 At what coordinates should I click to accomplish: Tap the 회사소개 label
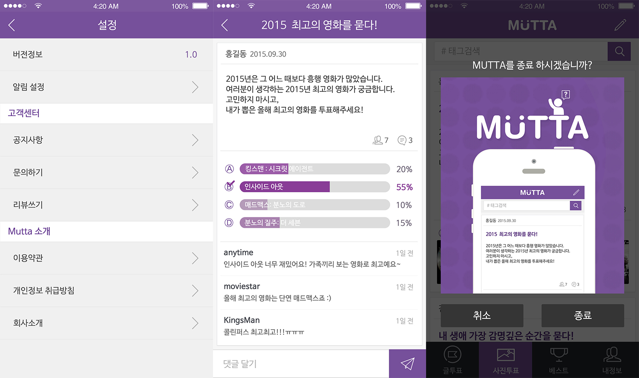(28, 323)
